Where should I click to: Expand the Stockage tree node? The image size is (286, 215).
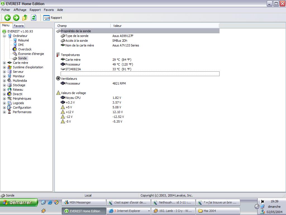tap(4, 85)
